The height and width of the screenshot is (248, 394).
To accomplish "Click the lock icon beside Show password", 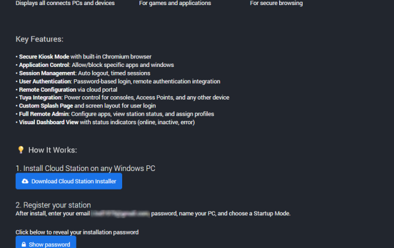I will point(24,245).
